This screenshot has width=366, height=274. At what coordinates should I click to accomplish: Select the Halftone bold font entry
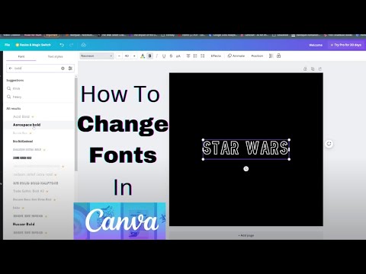point(36,183)
